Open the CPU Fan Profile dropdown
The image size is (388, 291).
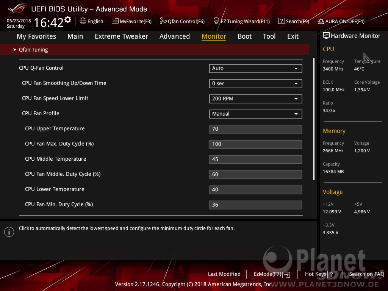[x=256, y=114]
